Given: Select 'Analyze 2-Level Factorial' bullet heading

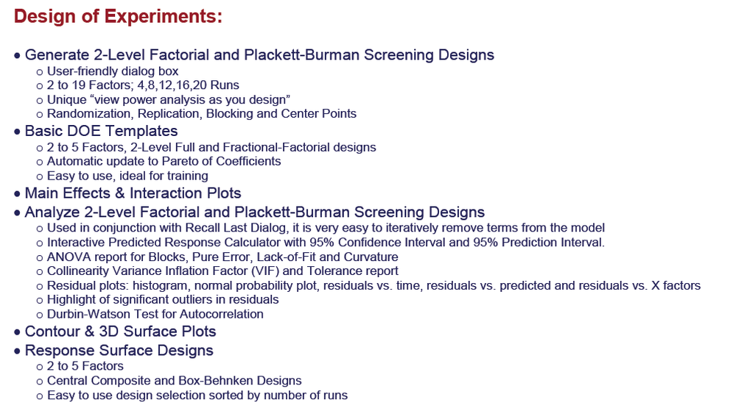Looking at the screenshot, I should [x=254, y=212].
